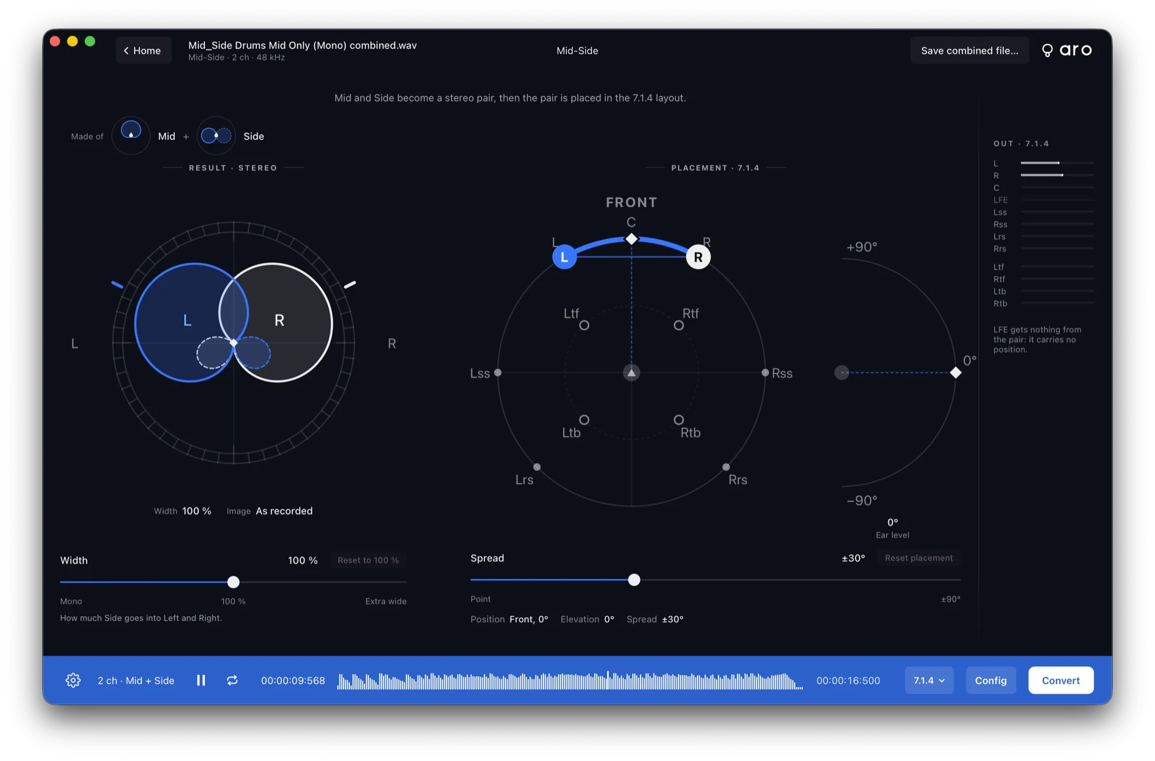Select the blue L speaker handle
Image resolution: width=1155 pixels, height=761 pixels.
pos(564,258)
